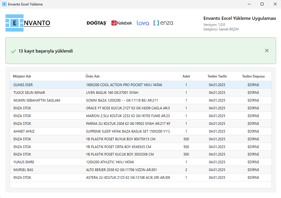Click the Teslim Tarihi column header
Viewport: 281px width, 198px height.
point(217,76)
